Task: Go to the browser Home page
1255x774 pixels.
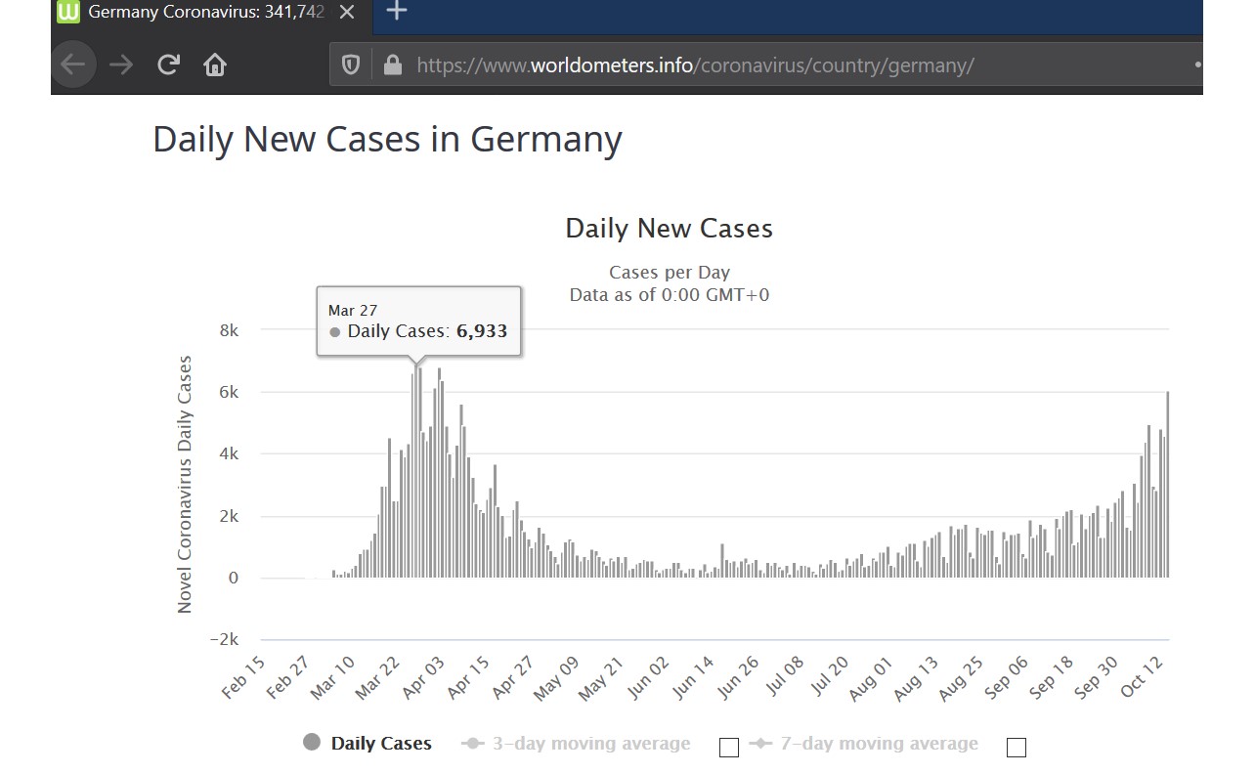Action: click(215, 64)
